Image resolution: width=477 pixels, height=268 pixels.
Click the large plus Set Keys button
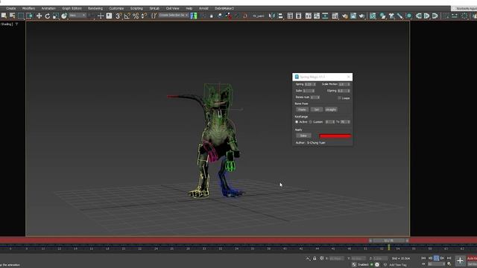click(x=460, y=261)
